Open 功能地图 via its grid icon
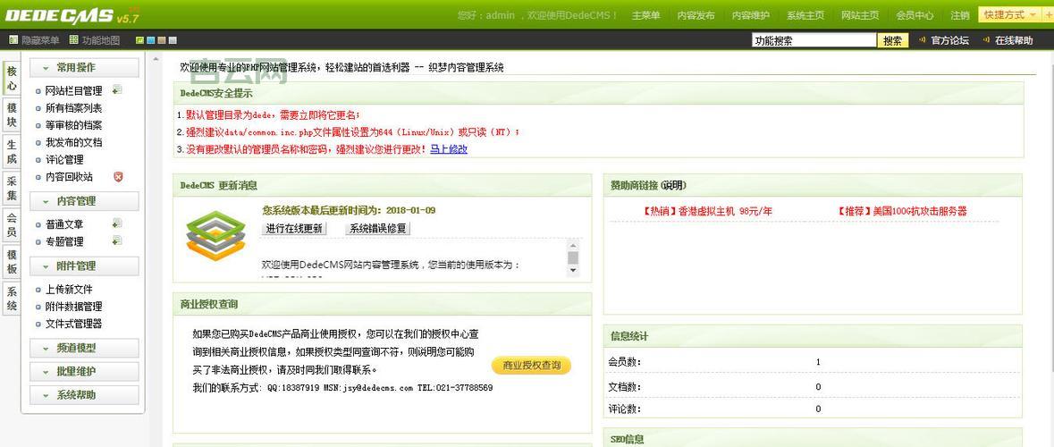Viewport: 1054px width, 447px height. pos(73,40)
